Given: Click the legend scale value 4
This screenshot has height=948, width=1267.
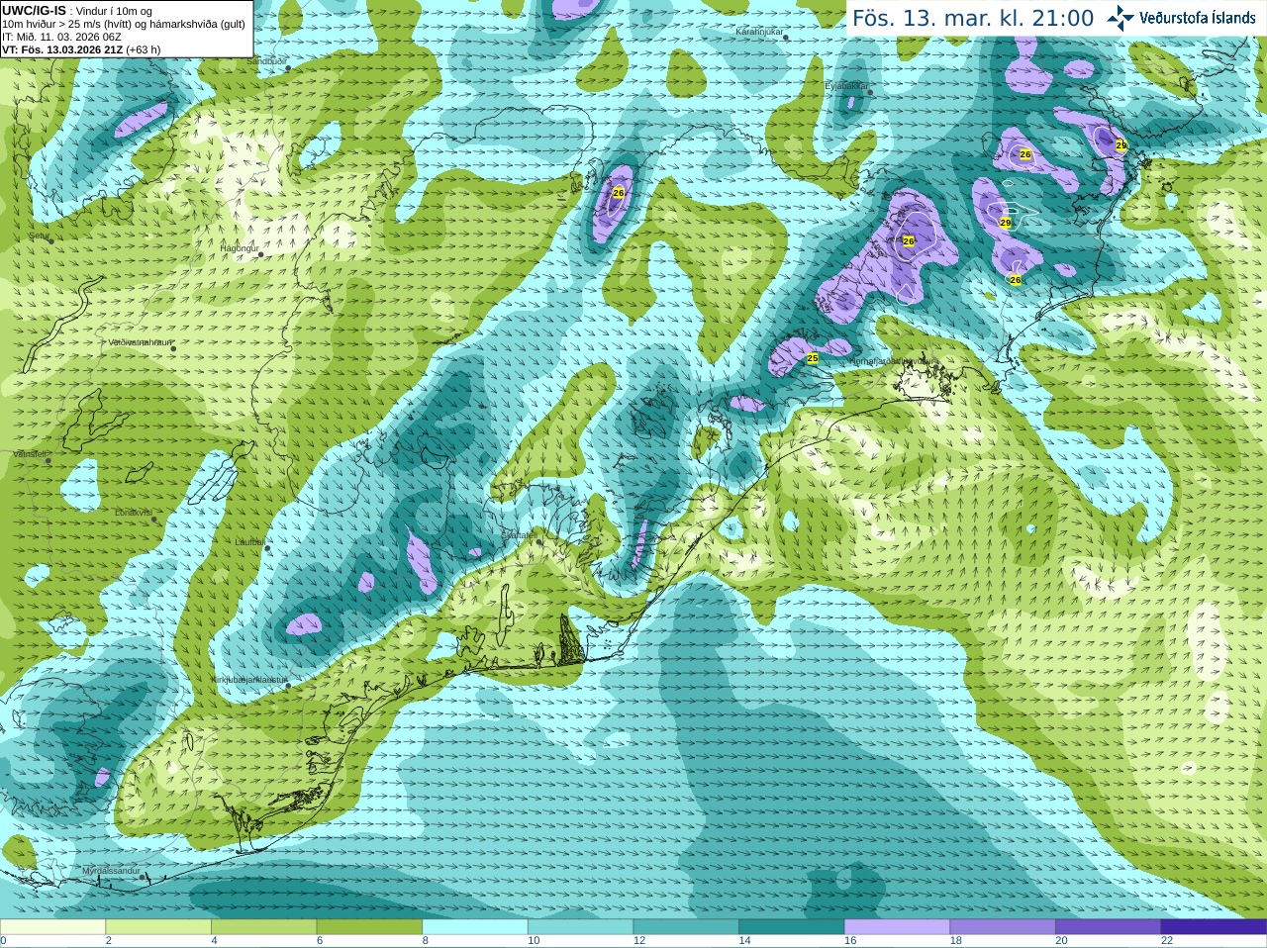Looking at the screenshot, I should pos(214,941).
